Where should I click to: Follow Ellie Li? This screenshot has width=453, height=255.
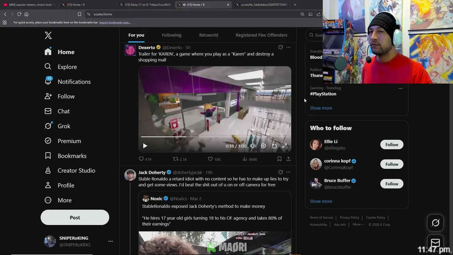pos(392,144)
